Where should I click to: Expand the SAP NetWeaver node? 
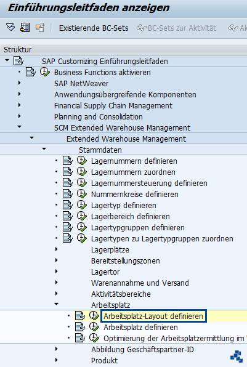(x=20, y=83)
